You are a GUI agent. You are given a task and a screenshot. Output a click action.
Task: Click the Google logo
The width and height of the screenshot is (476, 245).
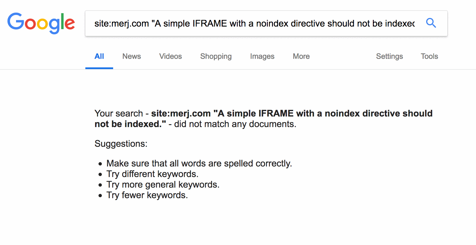pos(41,23)
